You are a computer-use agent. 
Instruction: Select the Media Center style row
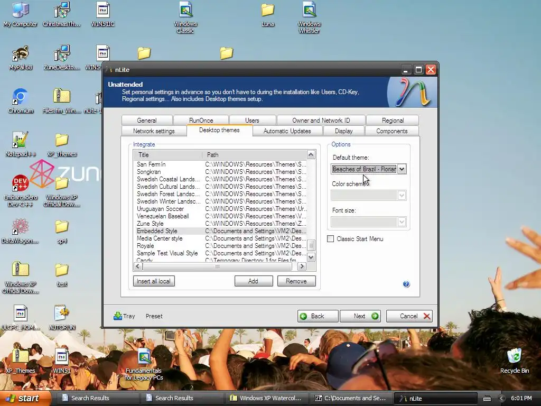pyautogui.click(x=220, y=238)
